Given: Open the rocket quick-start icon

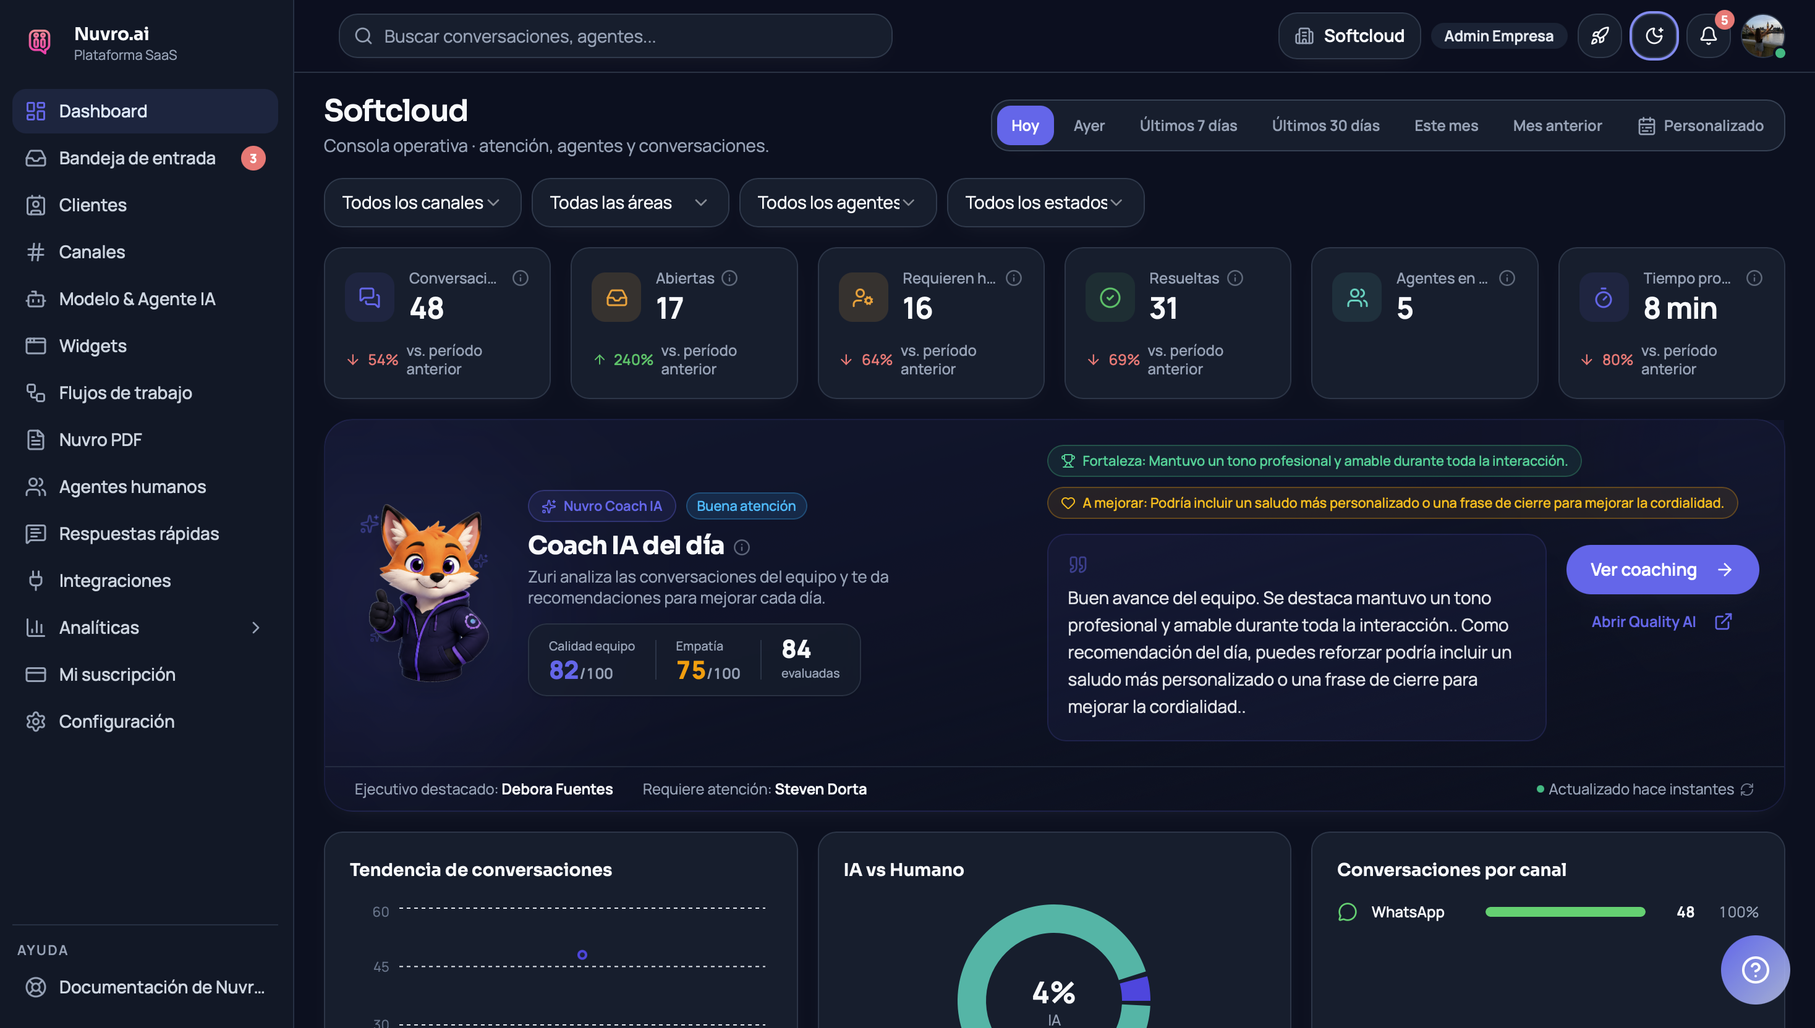Looking at the screenshot, I should tap(1599, 36).
